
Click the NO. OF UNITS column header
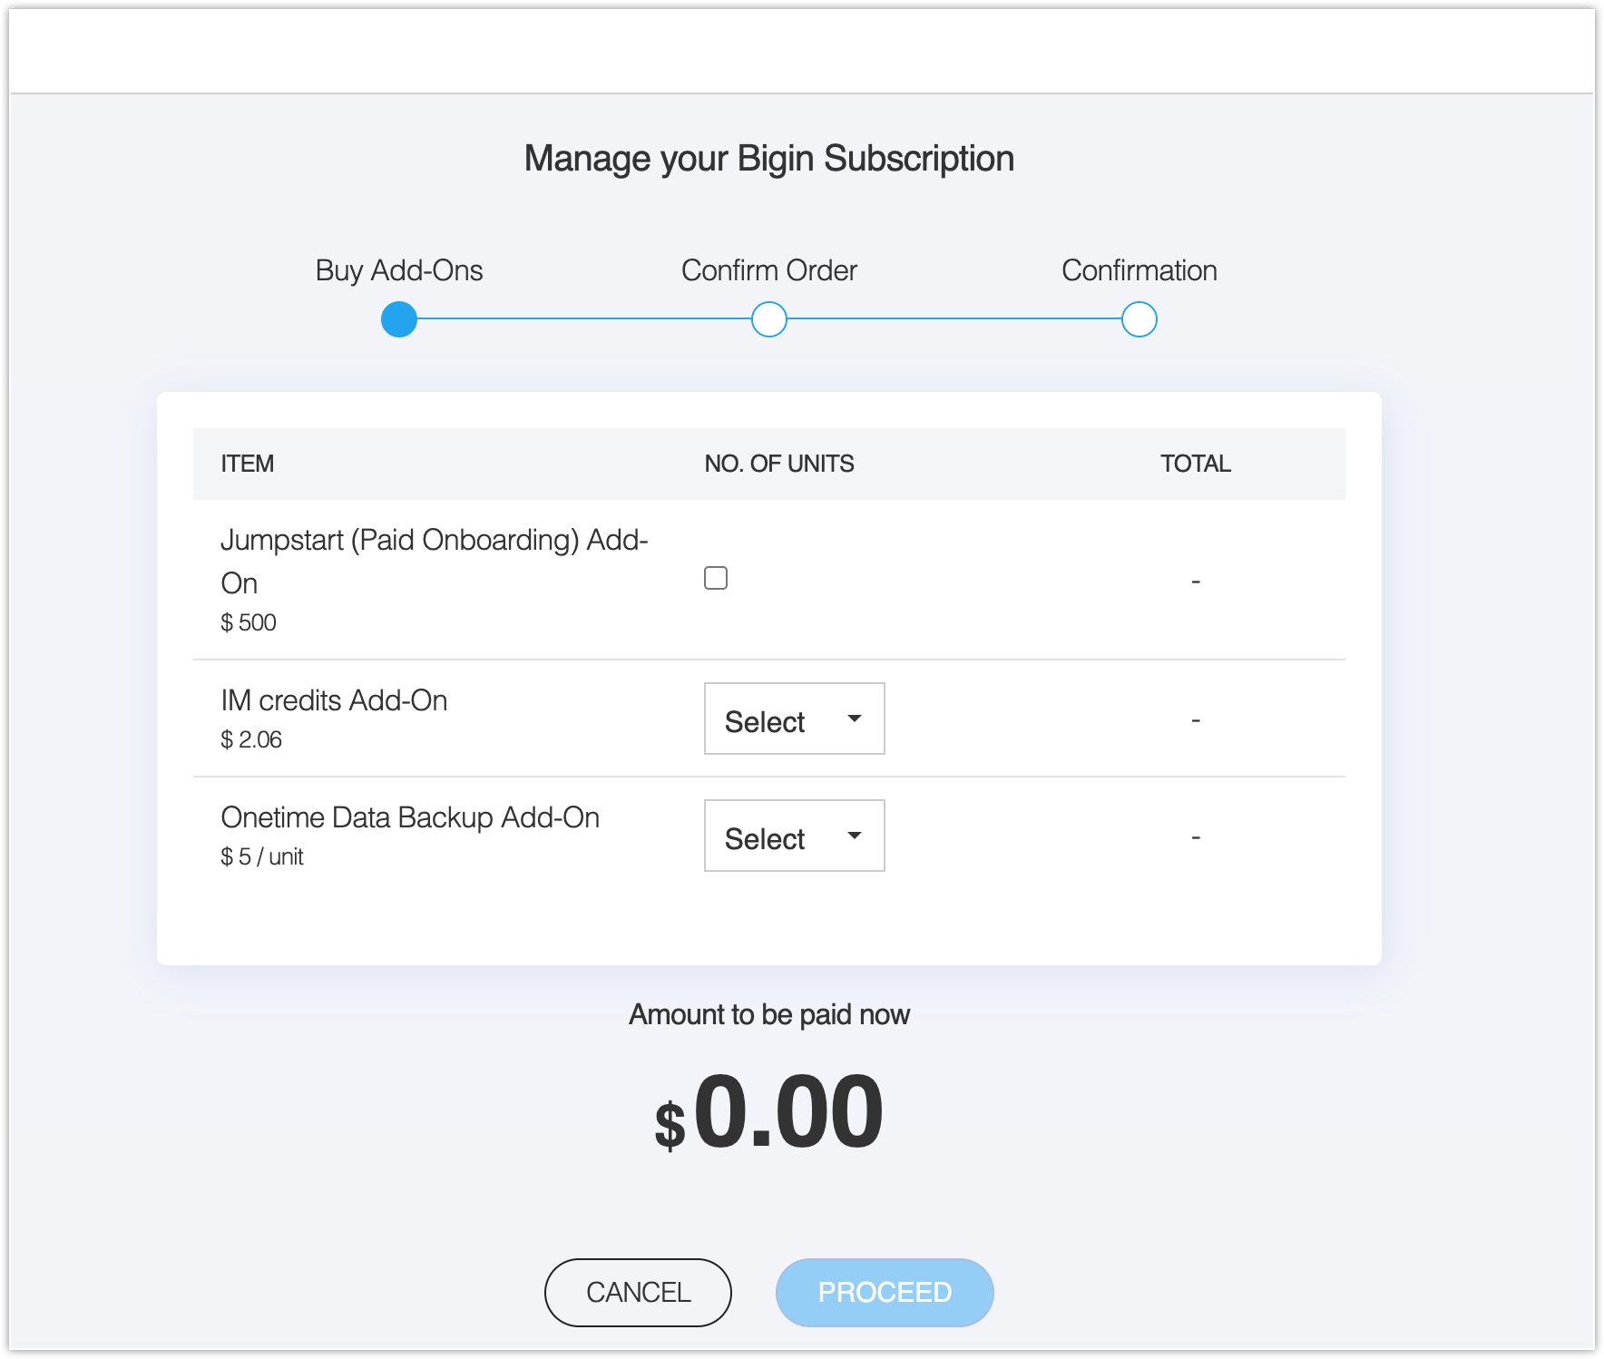click(779, 464)
